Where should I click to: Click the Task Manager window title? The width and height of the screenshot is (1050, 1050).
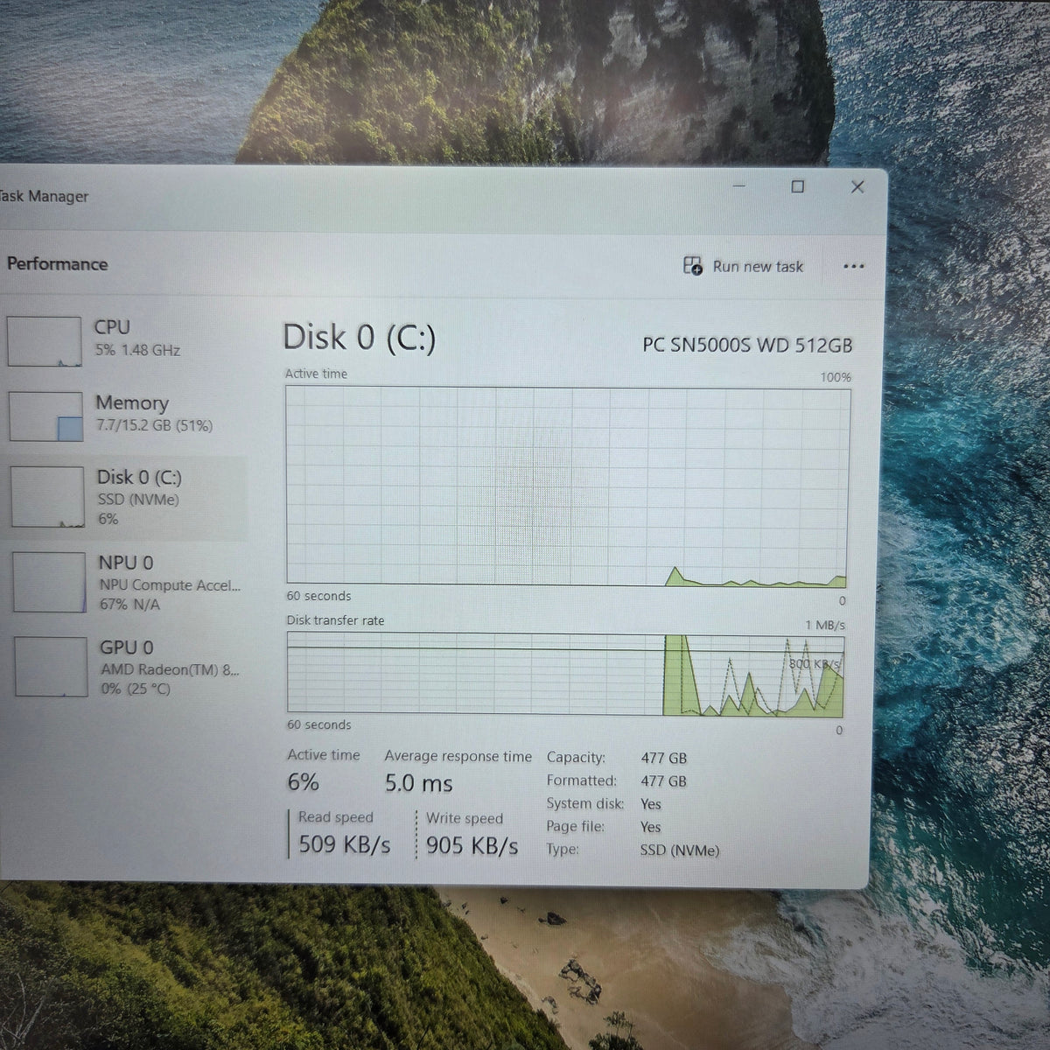44,197
